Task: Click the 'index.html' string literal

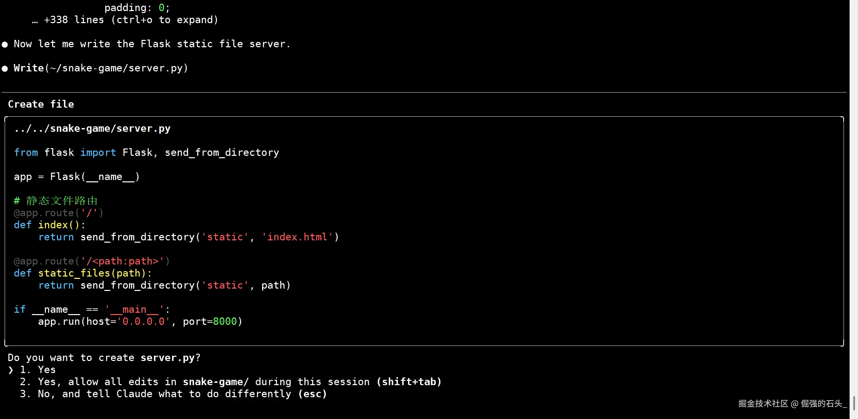Action: click(297, 237)
